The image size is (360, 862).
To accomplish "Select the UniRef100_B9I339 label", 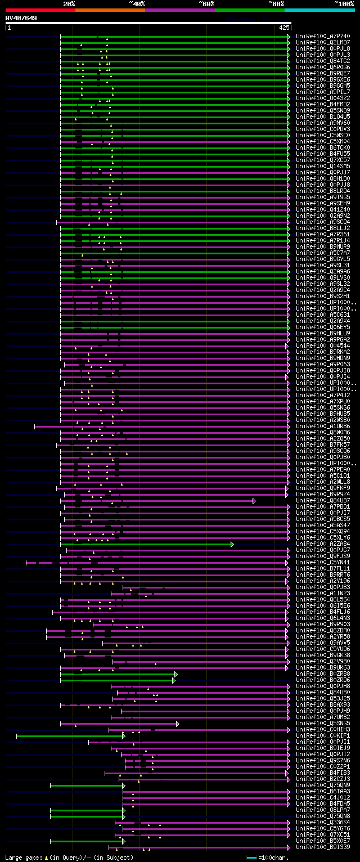I will (323, 847).
